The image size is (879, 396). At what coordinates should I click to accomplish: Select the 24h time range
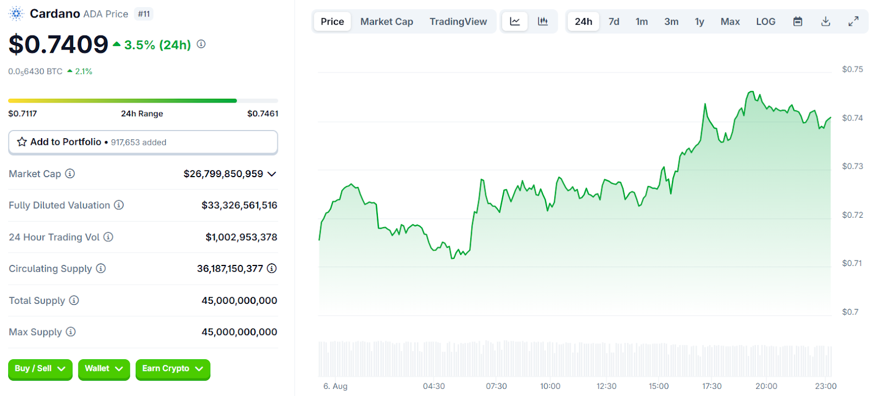[x=583, y=21]
